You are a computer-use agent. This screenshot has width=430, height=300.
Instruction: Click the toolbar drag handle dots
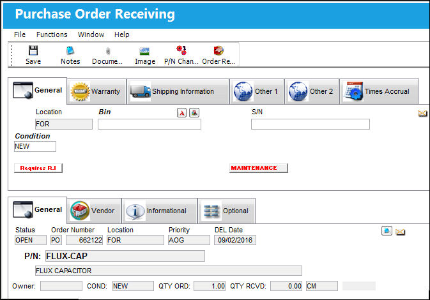(x=12, y=55)
